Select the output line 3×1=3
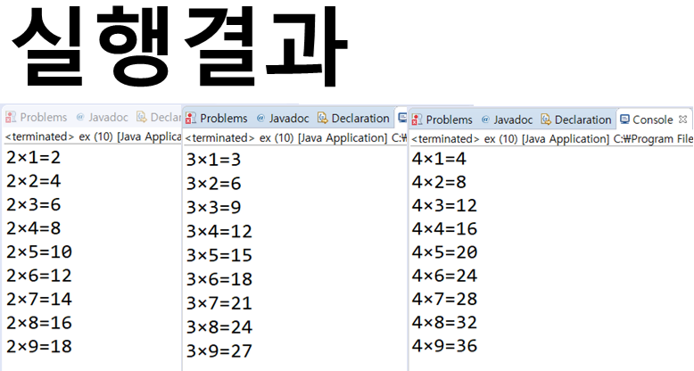Screen dimensions: 694x371 point(214,160)
